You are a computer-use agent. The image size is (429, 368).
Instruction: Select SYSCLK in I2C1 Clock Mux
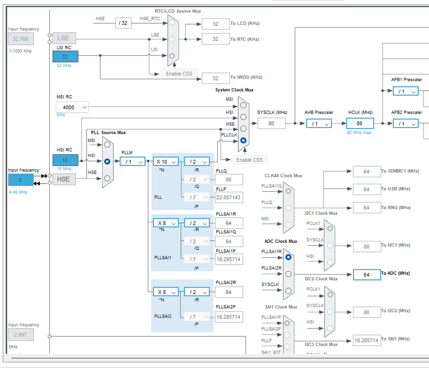(330, 245)
